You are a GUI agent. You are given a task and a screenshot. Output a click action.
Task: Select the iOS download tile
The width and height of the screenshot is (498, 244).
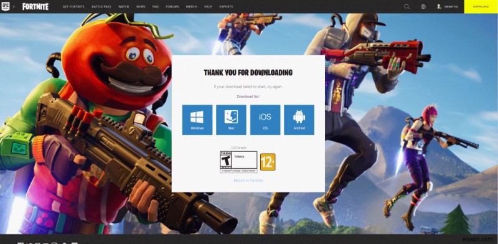point(265,120)
